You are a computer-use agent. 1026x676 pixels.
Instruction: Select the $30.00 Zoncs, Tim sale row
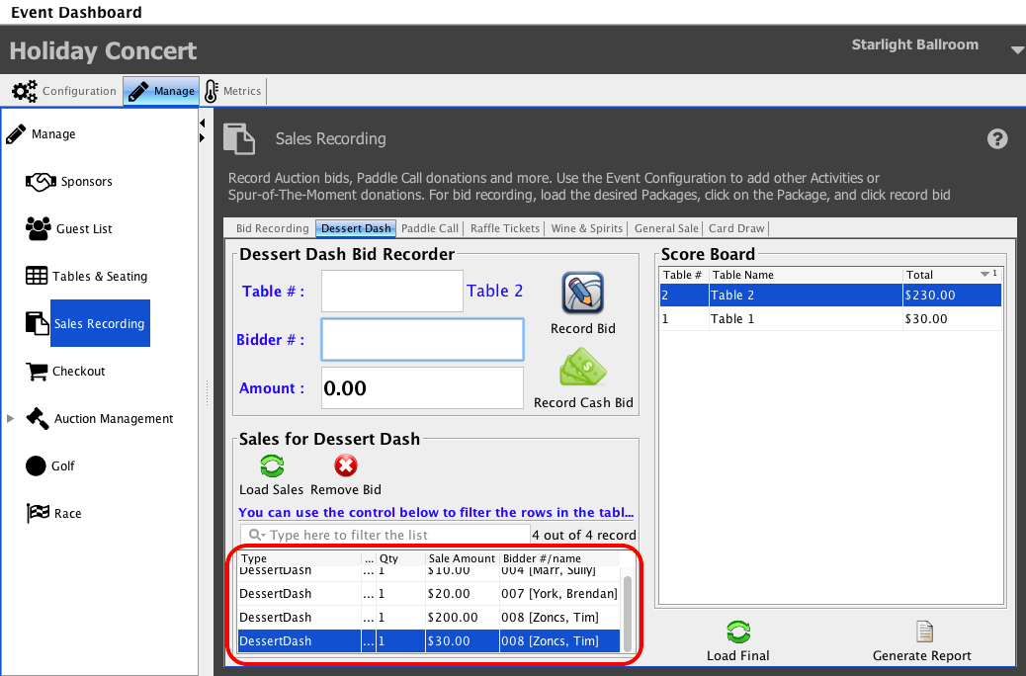pos(429,640)
